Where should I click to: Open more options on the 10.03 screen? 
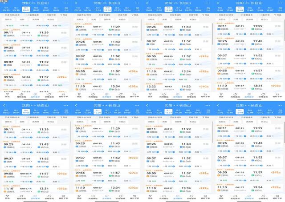click(208, 3)
